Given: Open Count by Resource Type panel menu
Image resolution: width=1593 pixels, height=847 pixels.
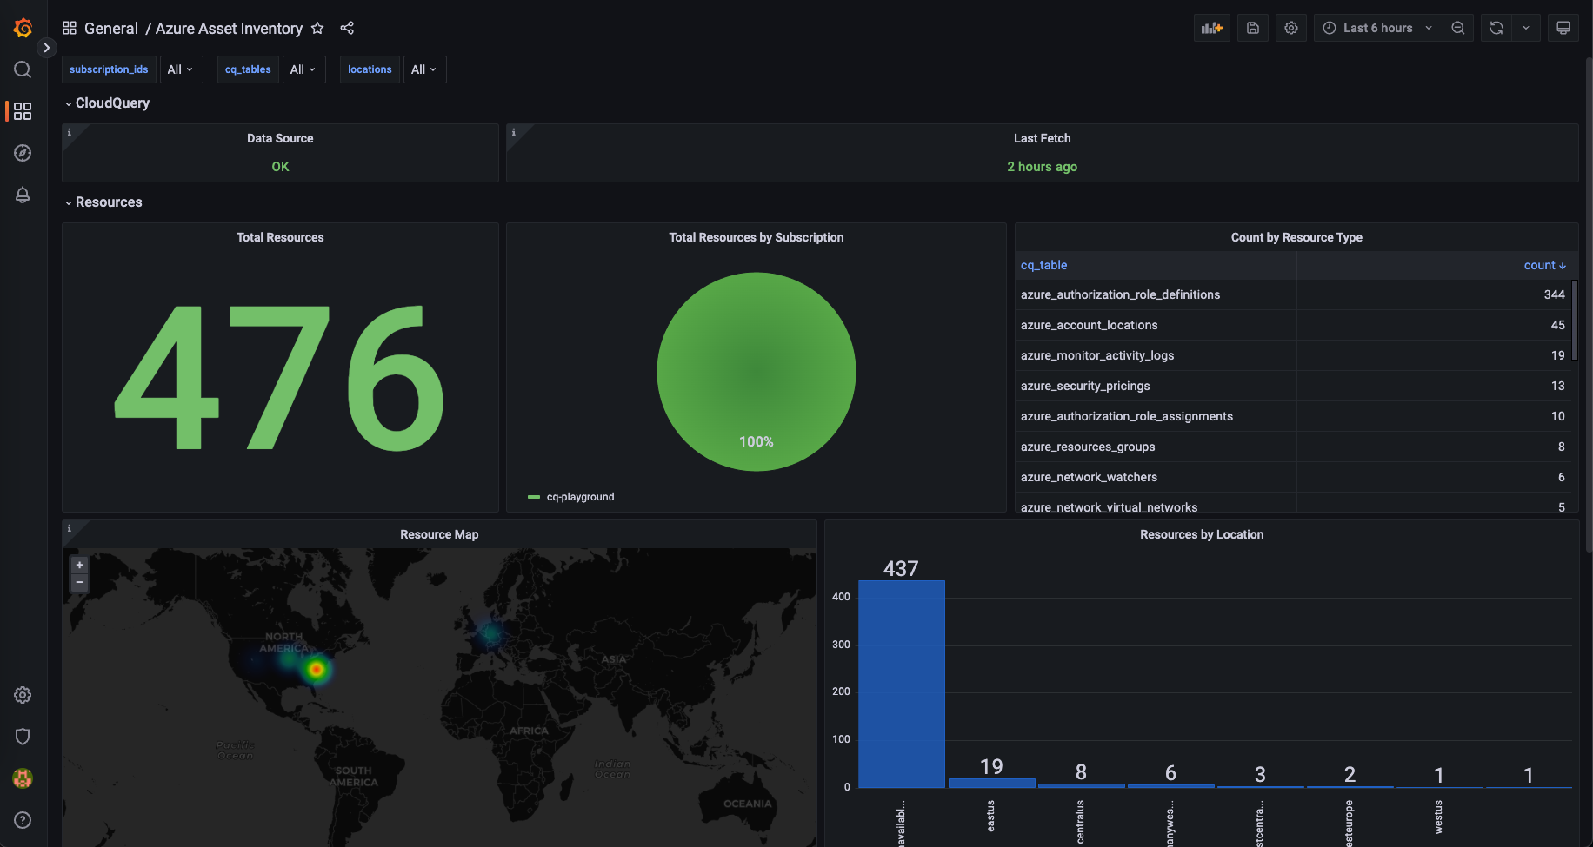Looking at the screenshot, I should pyautogui.click(x=1296, y=237).
